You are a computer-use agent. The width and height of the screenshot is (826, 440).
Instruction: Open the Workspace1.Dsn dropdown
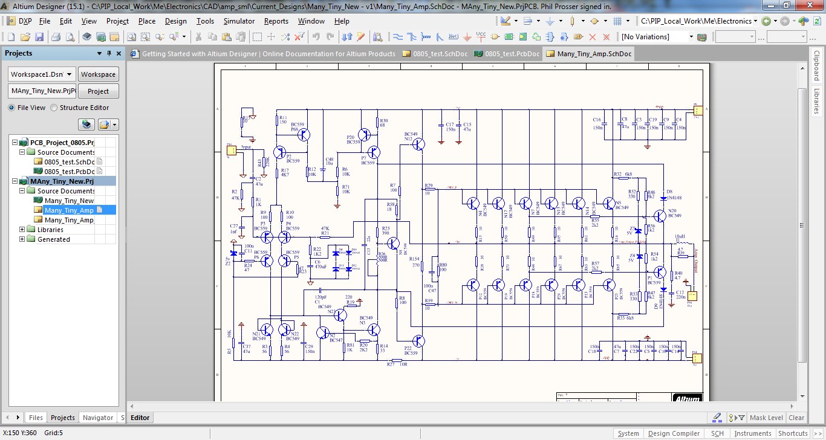[70, 74]
